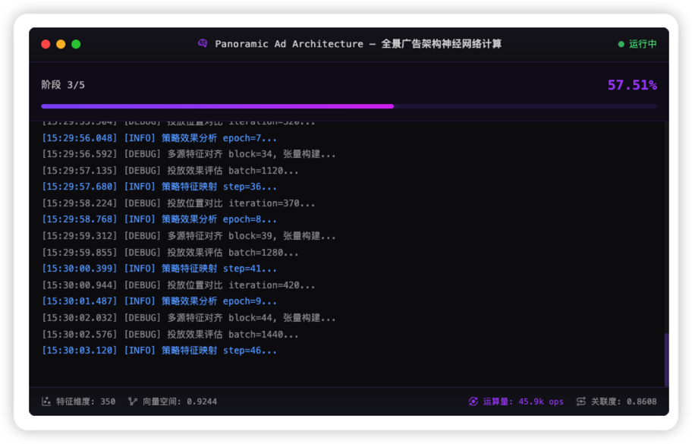Select the log line step=41

(159, 269)
